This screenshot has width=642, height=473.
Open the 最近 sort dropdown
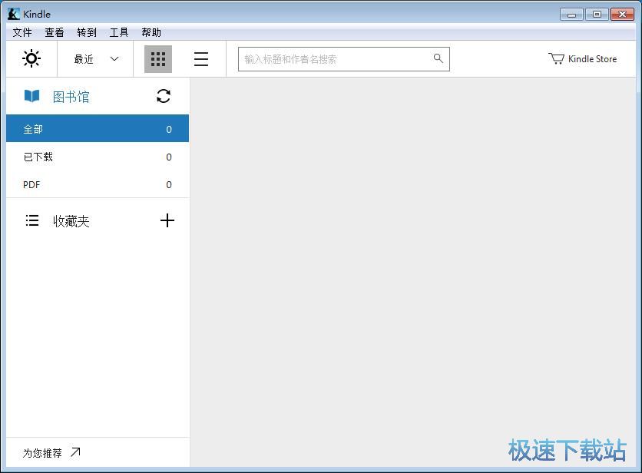[x=94, y=58]
